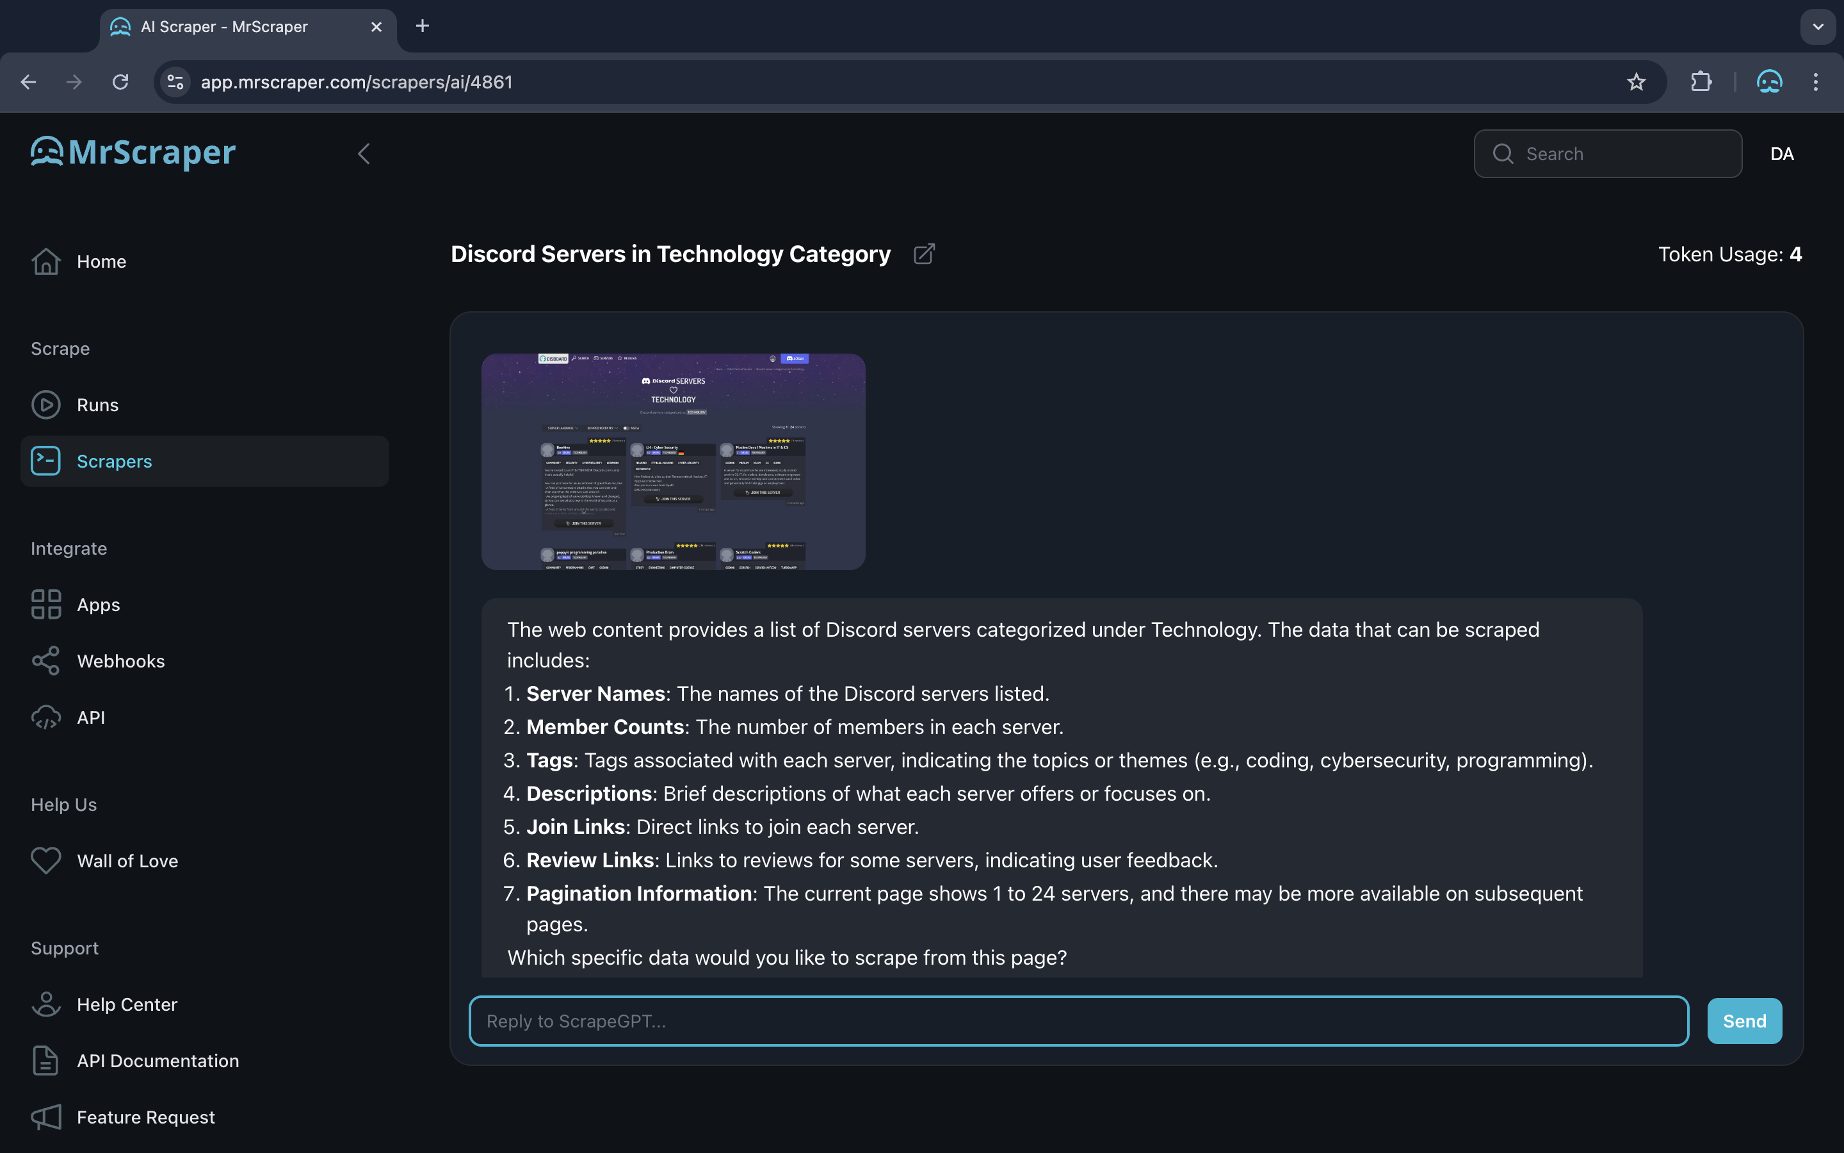Image resolution: width=1844 pixels, height=1153 pixels.
Task: Expand the tab search dropdown
Action: coord(1818,27)
